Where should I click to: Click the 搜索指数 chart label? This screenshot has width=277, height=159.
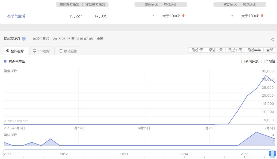point(10,71)
